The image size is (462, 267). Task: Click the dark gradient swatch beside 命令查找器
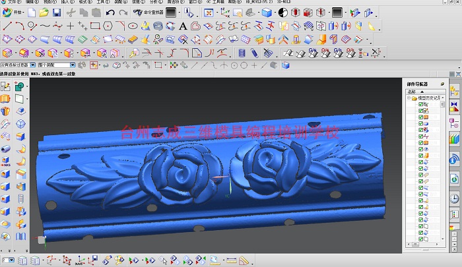(x=171, y=13)
